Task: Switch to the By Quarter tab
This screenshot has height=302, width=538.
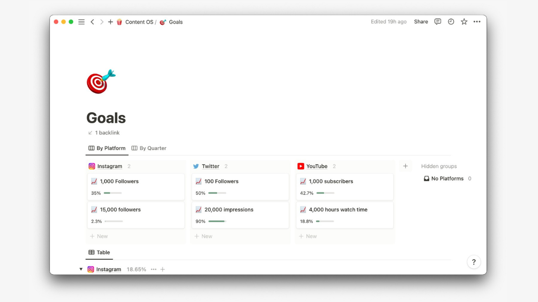Action: click(x=149, y=148)
